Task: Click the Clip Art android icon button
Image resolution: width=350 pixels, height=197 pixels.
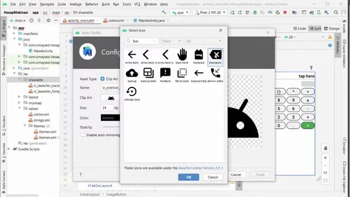Action: pyautogui.click(x=111, y=97)
